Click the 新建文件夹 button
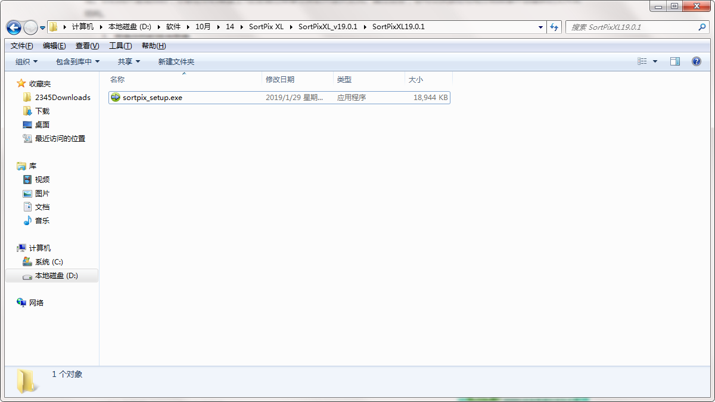 coord(176,61)
